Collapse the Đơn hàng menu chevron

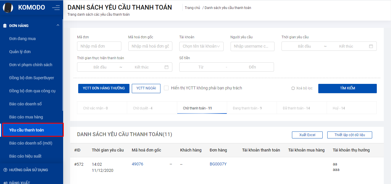tap(58, 26)
